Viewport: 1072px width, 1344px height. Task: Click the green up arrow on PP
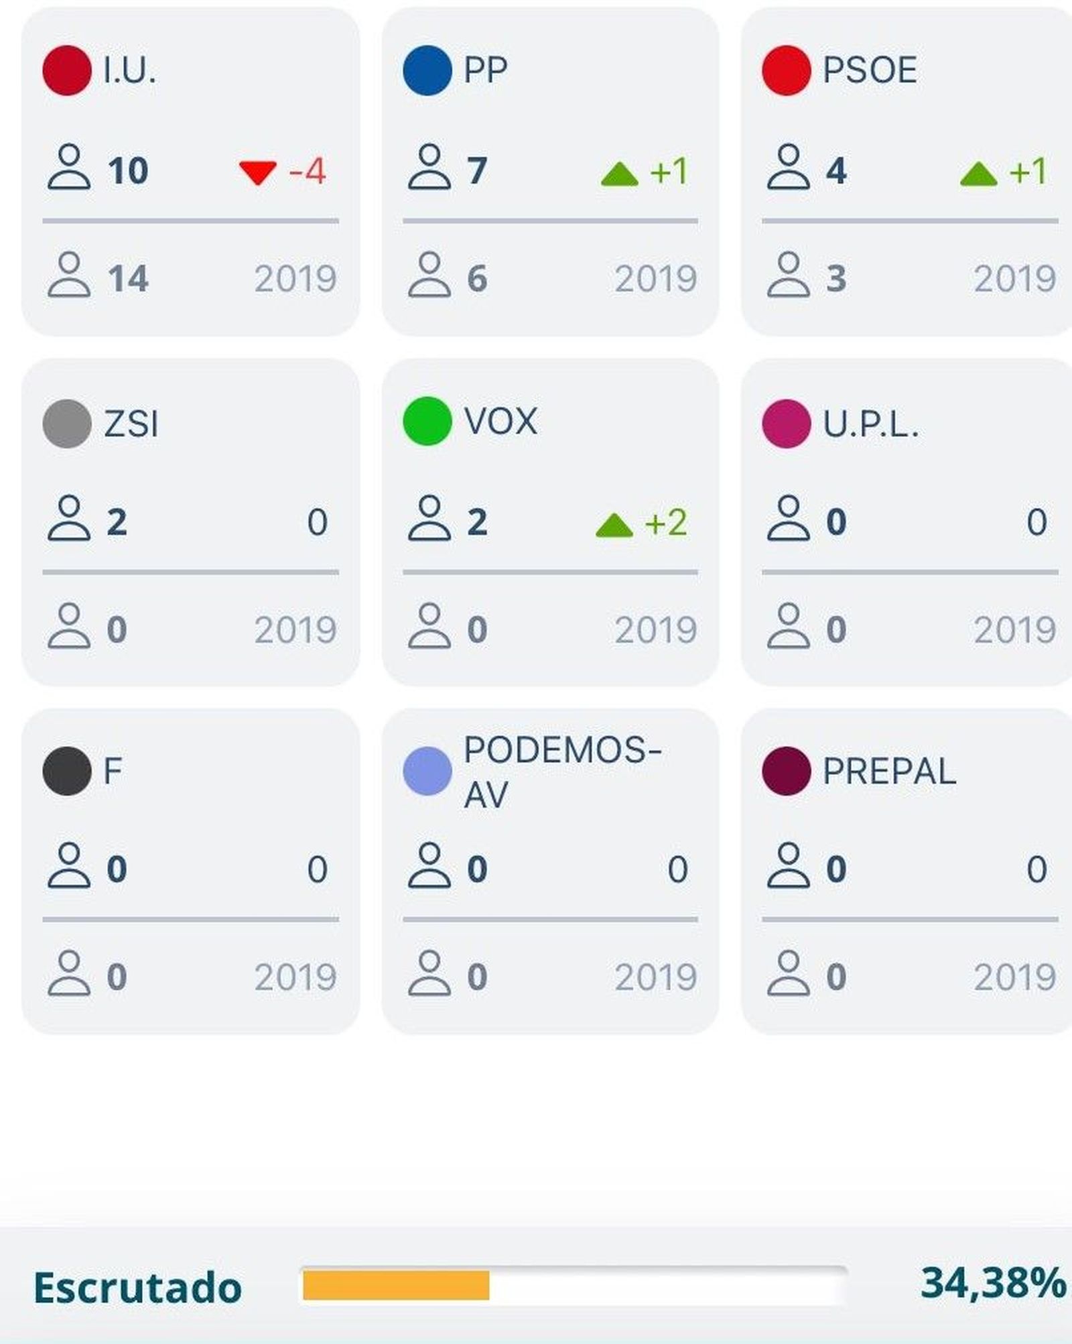click(x=620, y=174)
